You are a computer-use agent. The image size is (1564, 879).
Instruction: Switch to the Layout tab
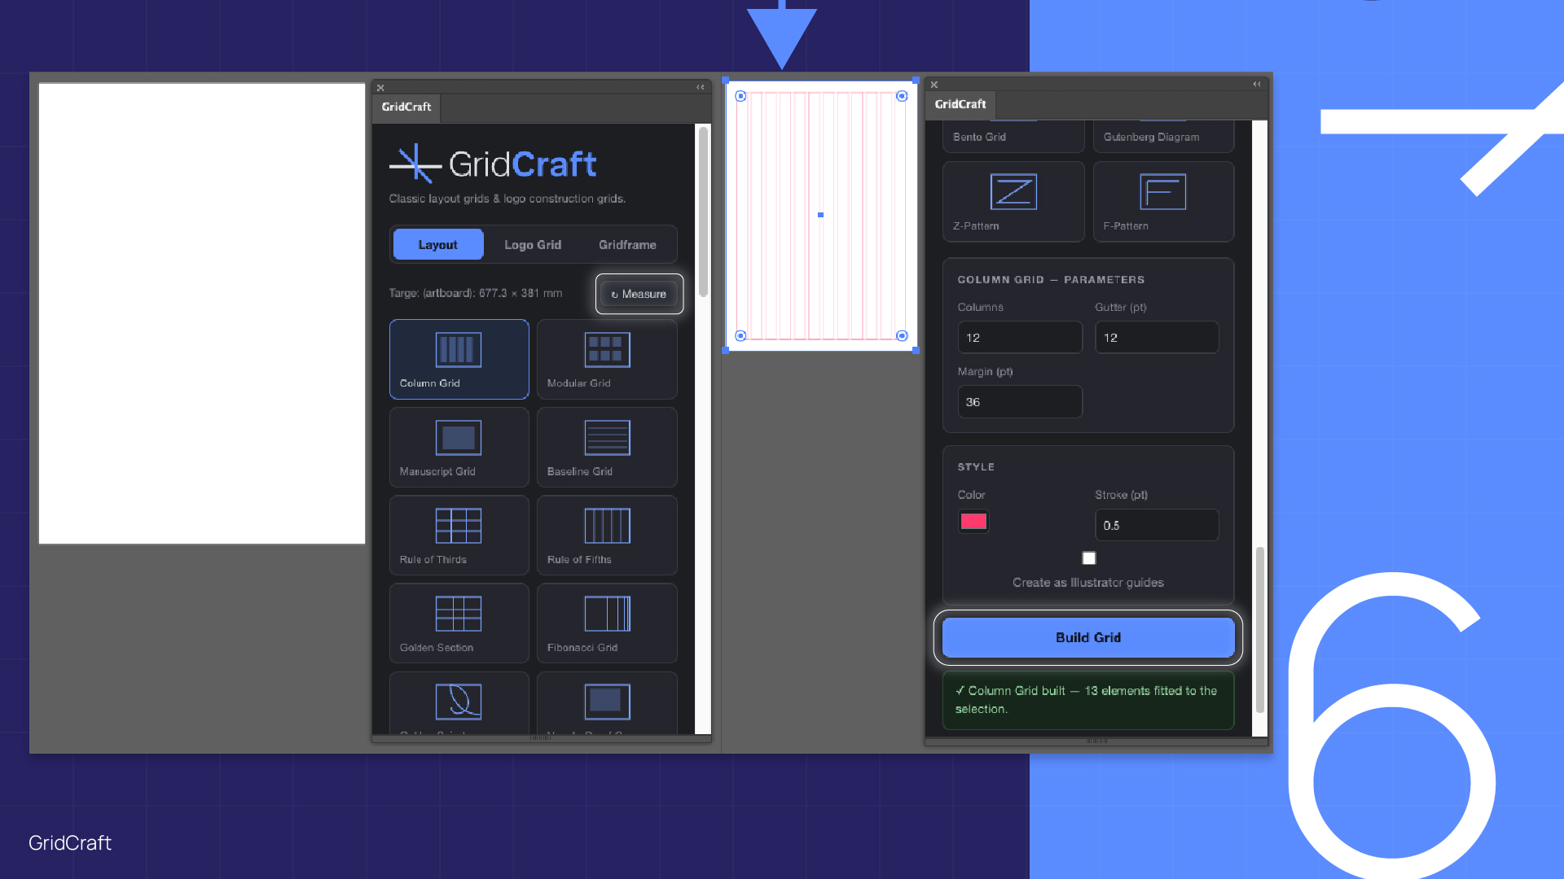tap(438, 244)
